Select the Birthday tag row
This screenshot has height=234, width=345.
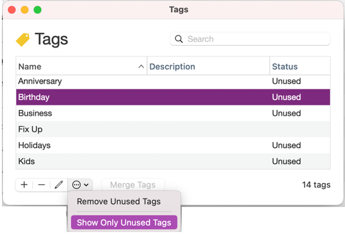pos(173,97)
